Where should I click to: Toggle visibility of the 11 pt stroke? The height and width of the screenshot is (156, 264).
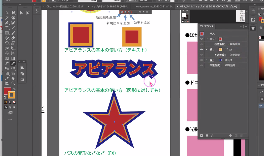click(x=201, y=49)
